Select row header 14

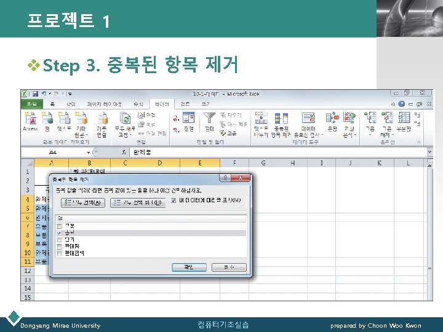pos(28,288)
